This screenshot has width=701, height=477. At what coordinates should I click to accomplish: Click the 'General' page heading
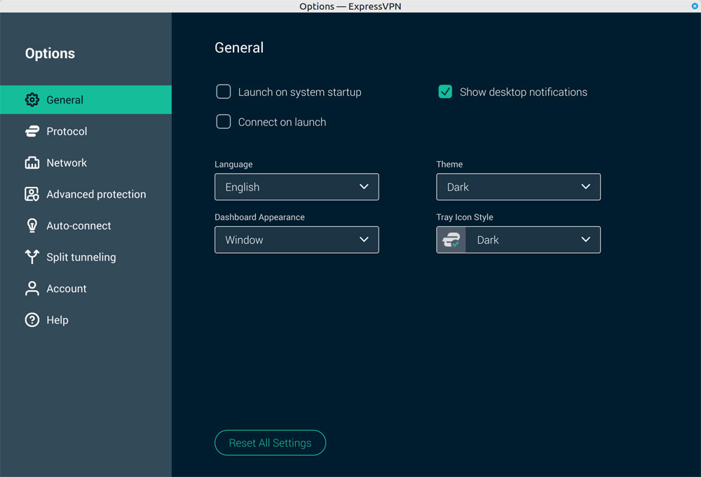(x=239, y=48)
